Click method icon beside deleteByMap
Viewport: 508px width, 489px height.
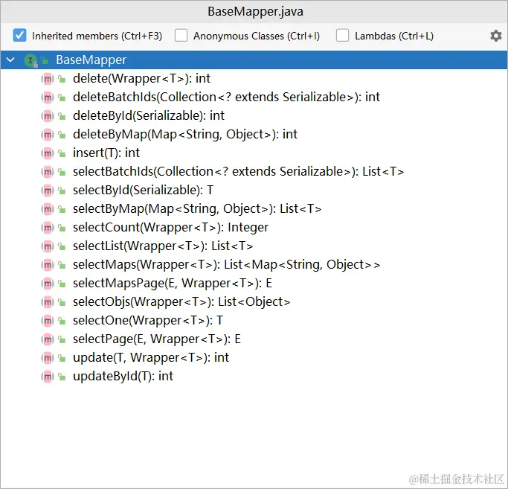(48, 135)
